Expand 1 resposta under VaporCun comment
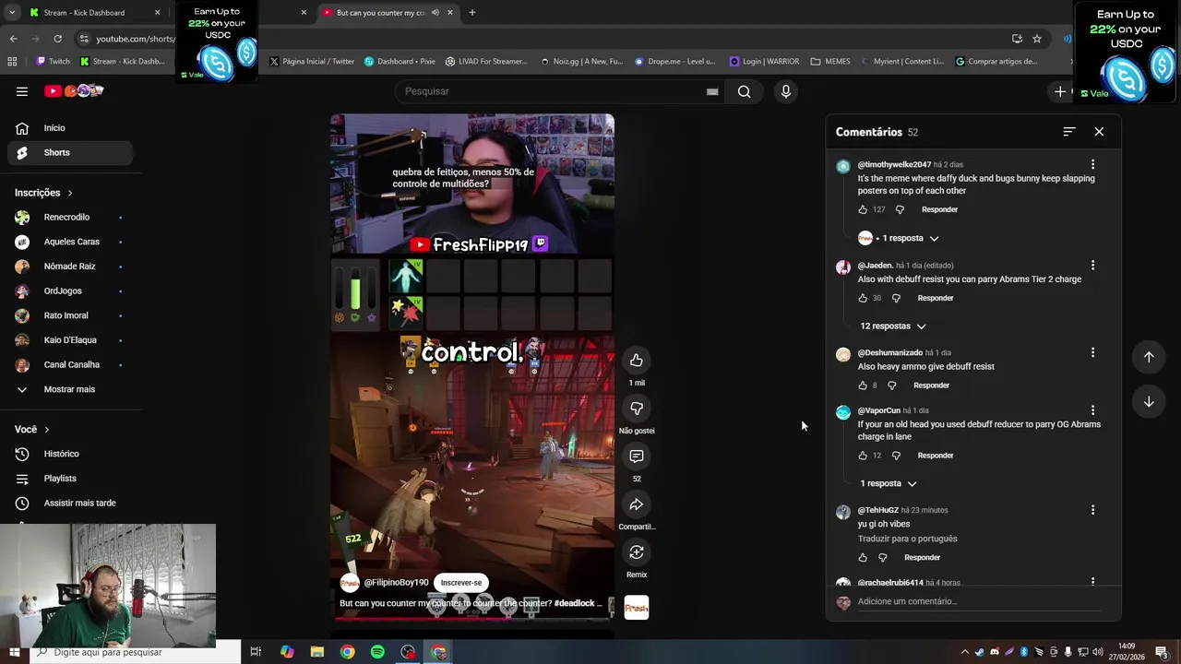The height and width of the screenshot is (664, 1181). click(889, 483)
